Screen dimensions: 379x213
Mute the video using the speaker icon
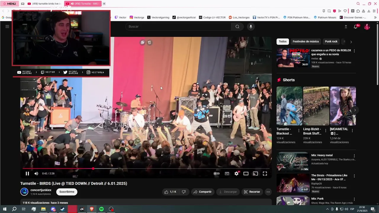click(x=36, y=174)
